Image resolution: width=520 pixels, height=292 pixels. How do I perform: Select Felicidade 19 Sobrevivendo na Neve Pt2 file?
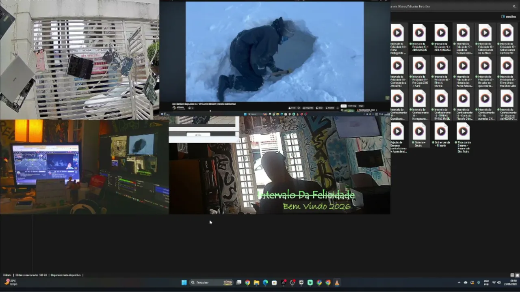point(507,39)
